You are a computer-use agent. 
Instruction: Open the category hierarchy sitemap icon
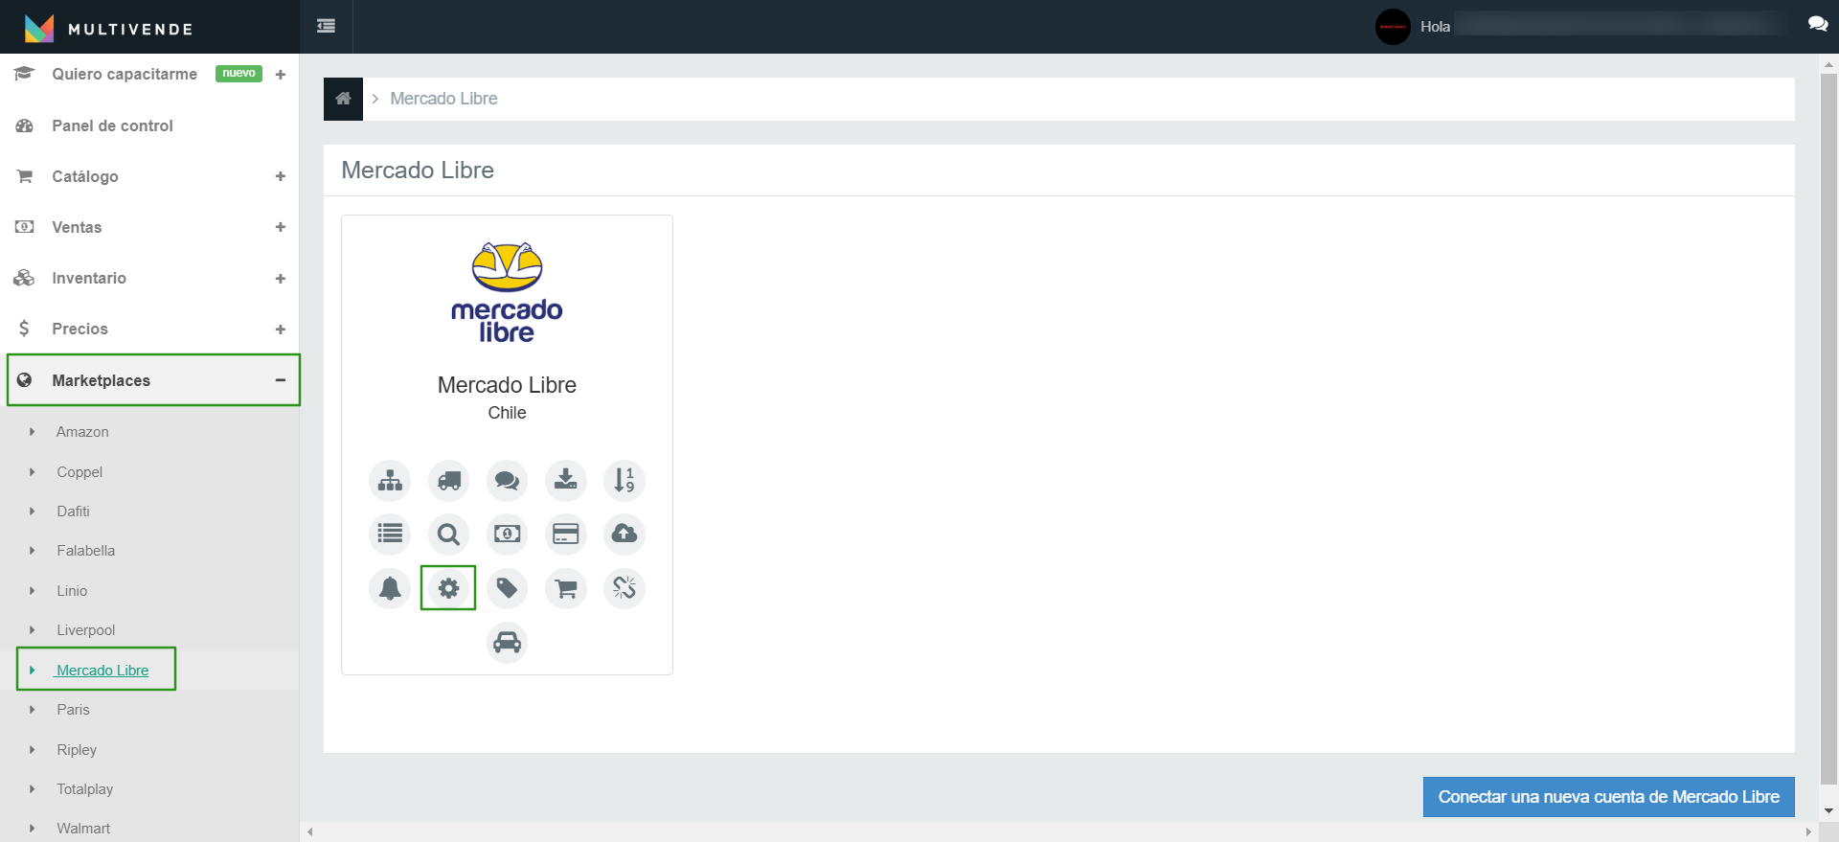pyautogui.click(x=390, y=480)
